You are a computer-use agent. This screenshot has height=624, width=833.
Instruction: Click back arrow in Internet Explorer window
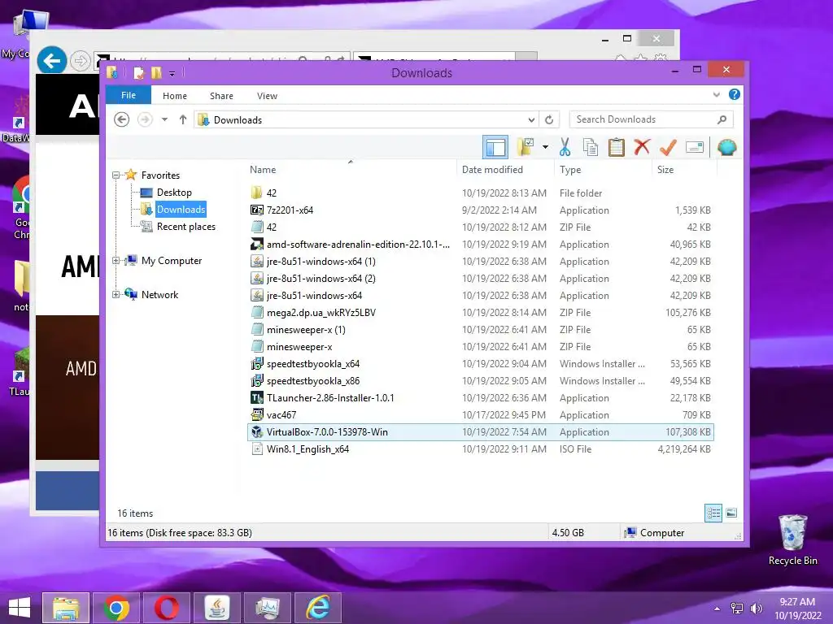tap(51, 61)
